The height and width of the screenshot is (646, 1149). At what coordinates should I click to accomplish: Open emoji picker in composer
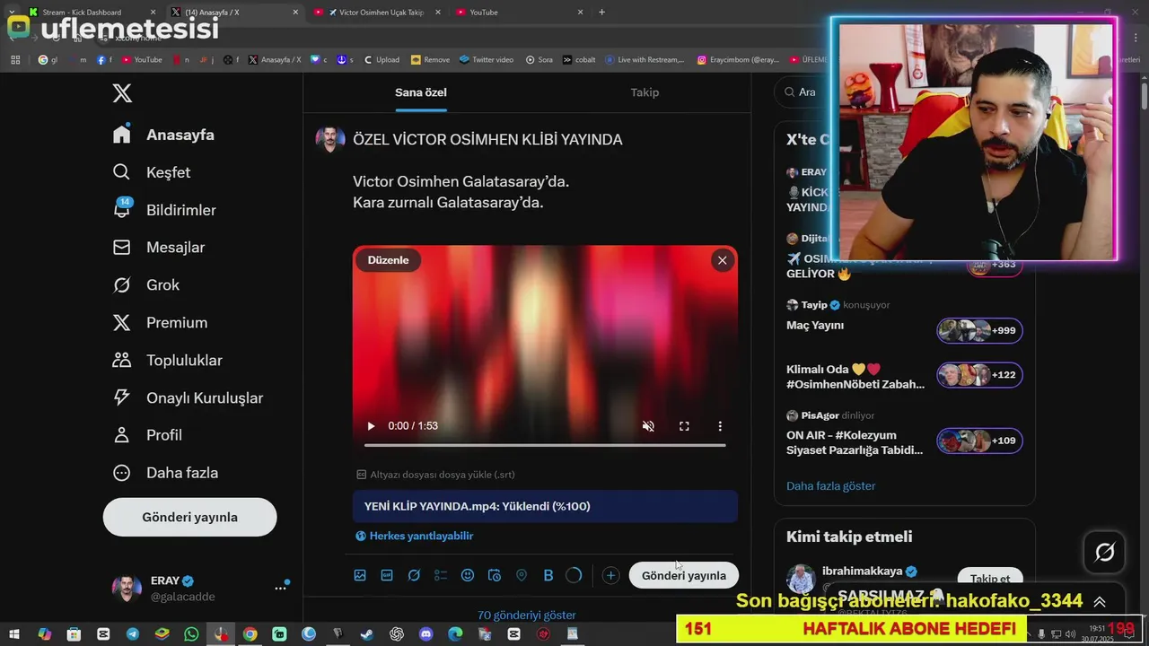pos(468,575)
